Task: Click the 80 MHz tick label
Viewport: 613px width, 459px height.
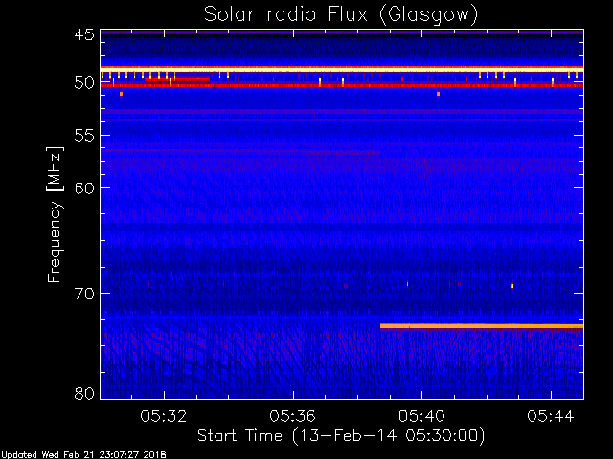Action: [84, 393]
